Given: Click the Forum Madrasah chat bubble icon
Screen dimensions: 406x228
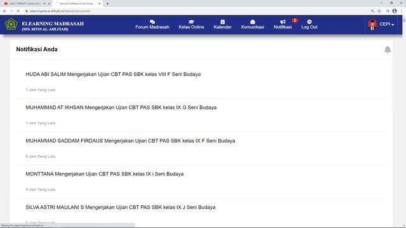Looking at the screenshot, I should [152, 22].
